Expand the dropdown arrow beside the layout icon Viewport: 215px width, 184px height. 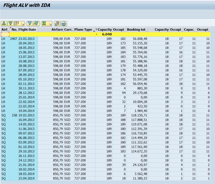coord(23,24)
